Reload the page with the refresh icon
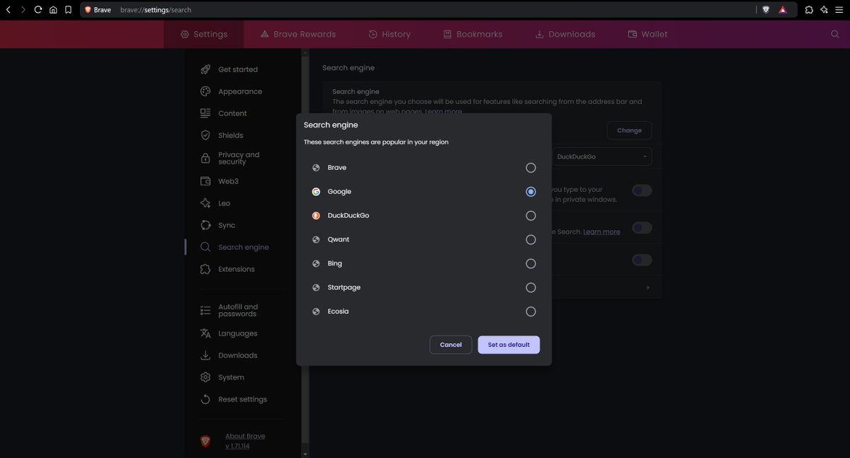Screen dimensions: 850x458 [38, 10]
